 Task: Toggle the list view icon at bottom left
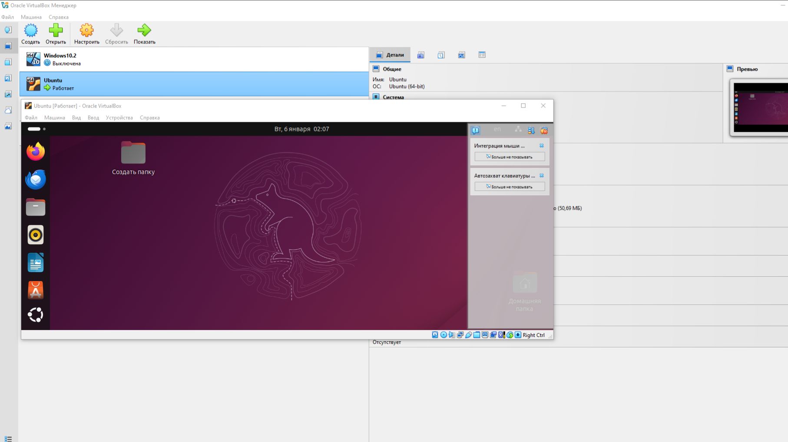pos(8,439)
